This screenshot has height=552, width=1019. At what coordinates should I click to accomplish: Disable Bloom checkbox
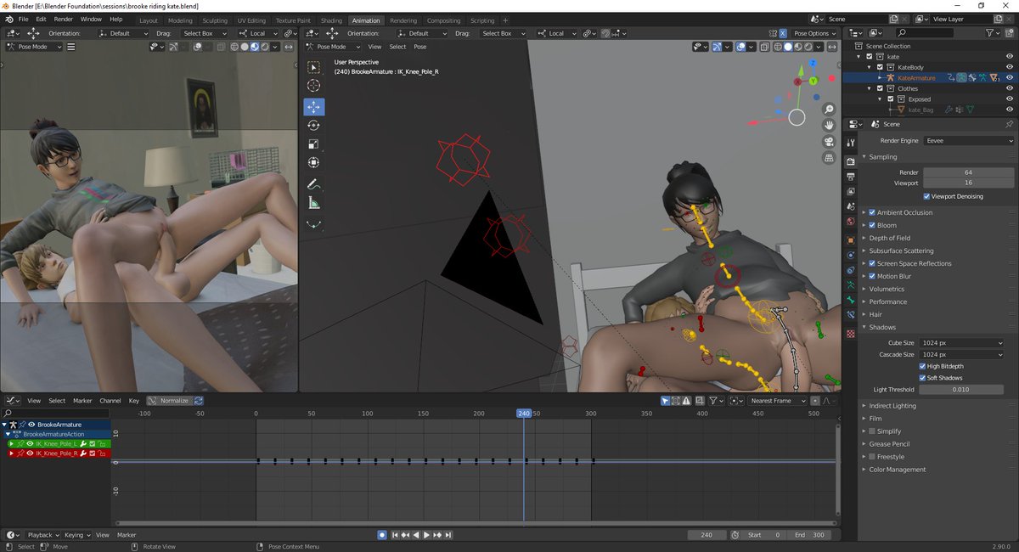point(871,225)
